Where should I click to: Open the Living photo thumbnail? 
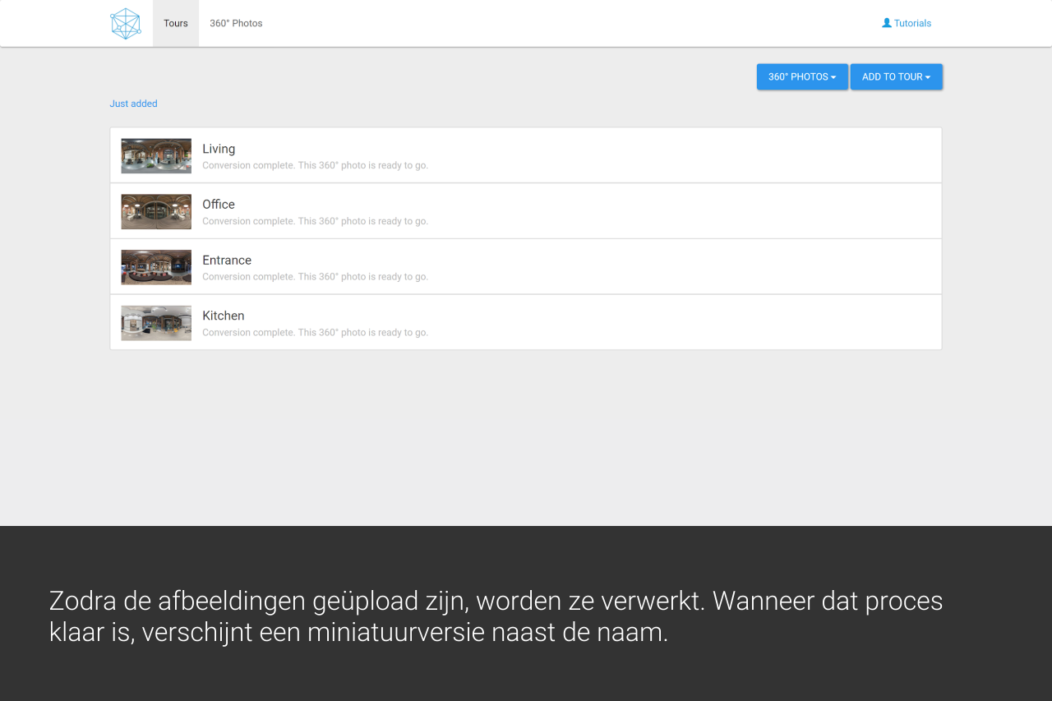[x=156, y=155]
